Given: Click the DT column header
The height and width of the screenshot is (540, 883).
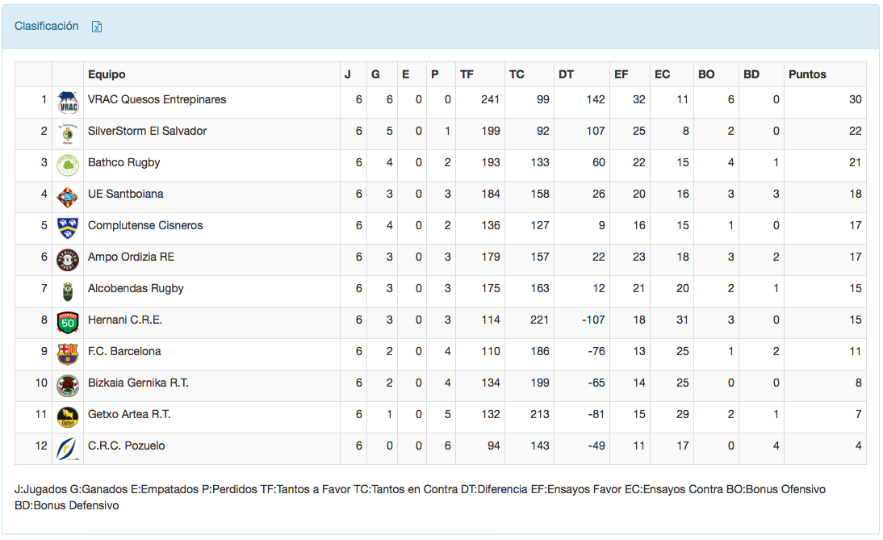Looking at the screenshot, I should pyautogui.click(x=566, y=74).
